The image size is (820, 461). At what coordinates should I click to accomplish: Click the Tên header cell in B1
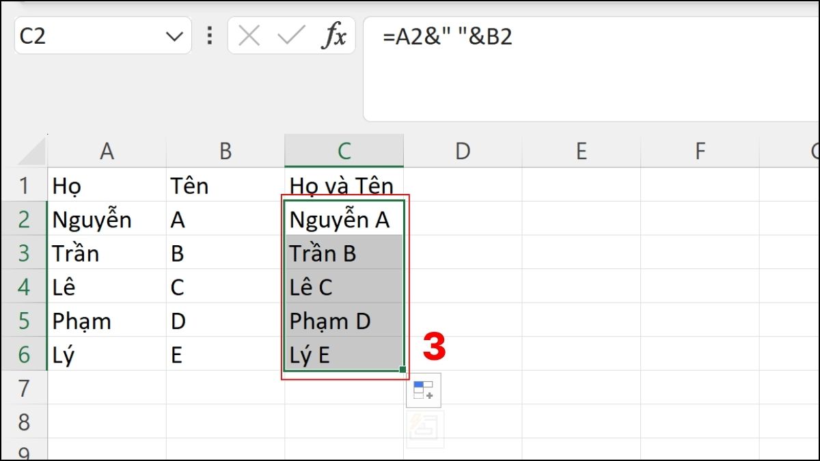click(x=225, y=185)
